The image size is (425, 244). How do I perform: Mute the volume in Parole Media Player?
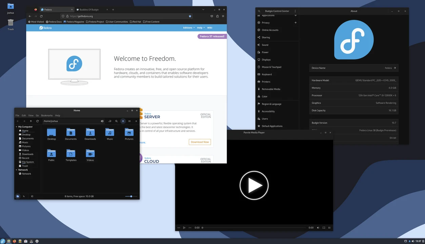pyautogui.click(x=318, y=227)
